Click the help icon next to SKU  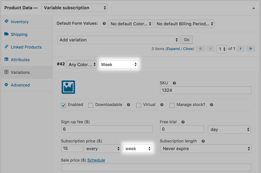[174, 83]
